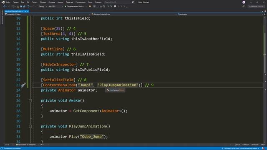
Task: Click the "Jump!" string on line 23
Action: pos(85,85)
